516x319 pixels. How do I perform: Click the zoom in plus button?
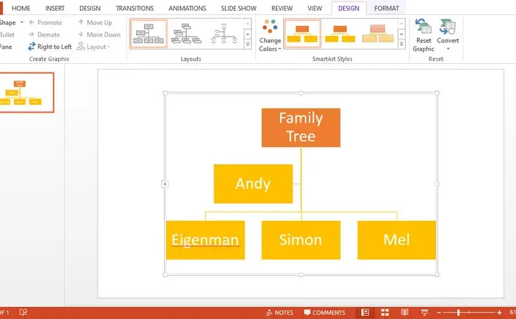tap(500, 313)
